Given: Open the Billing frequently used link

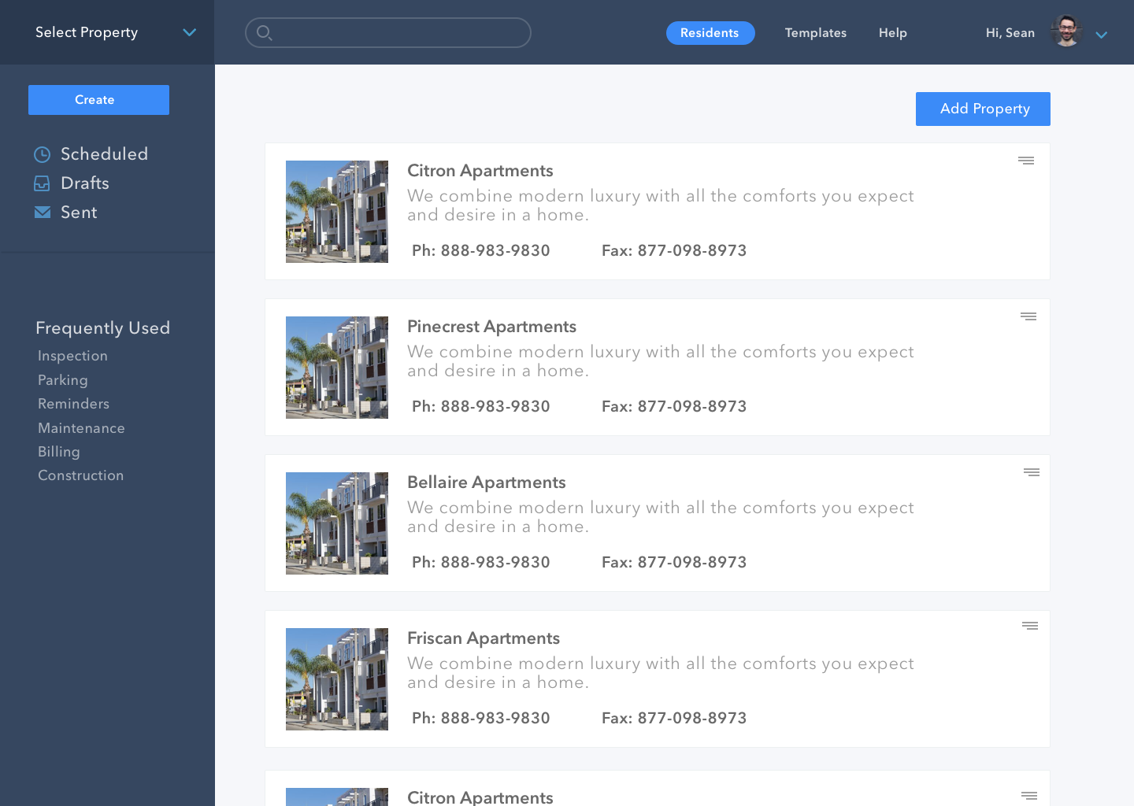Looking at the screenshot, I should point(59,452).
